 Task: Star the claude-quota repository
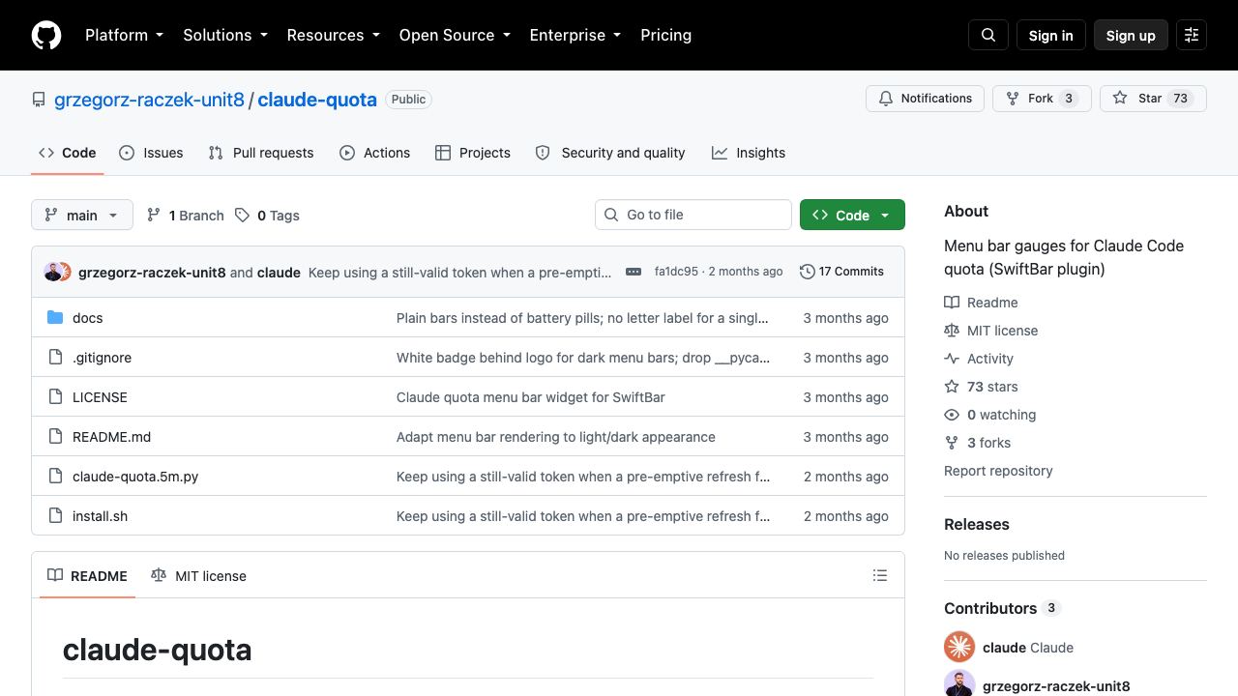1153,99
